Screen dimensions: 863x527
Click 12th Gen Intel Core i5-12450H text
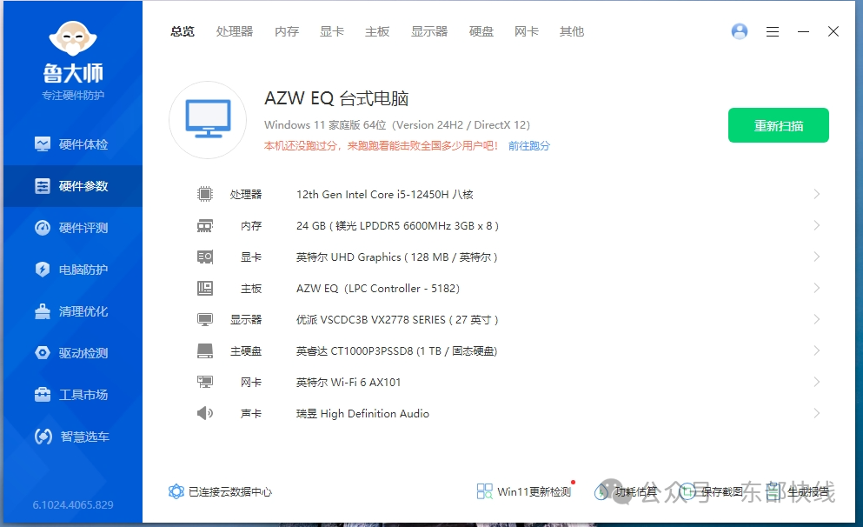pos(385,195)
